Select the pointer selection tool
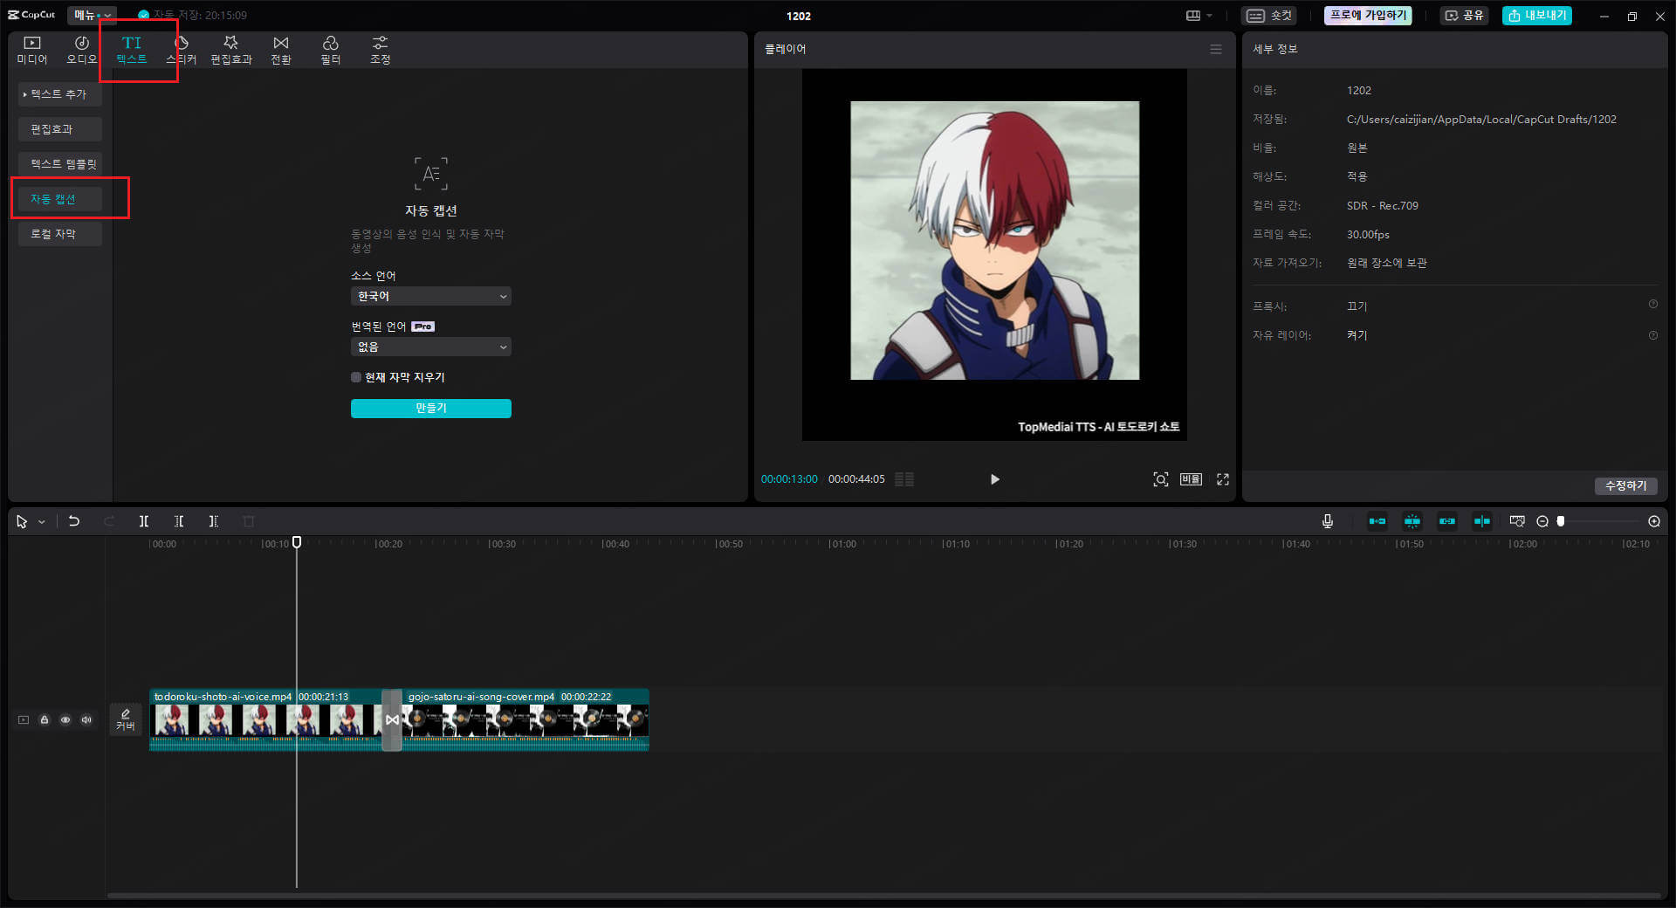 click(x=22, y=521)
